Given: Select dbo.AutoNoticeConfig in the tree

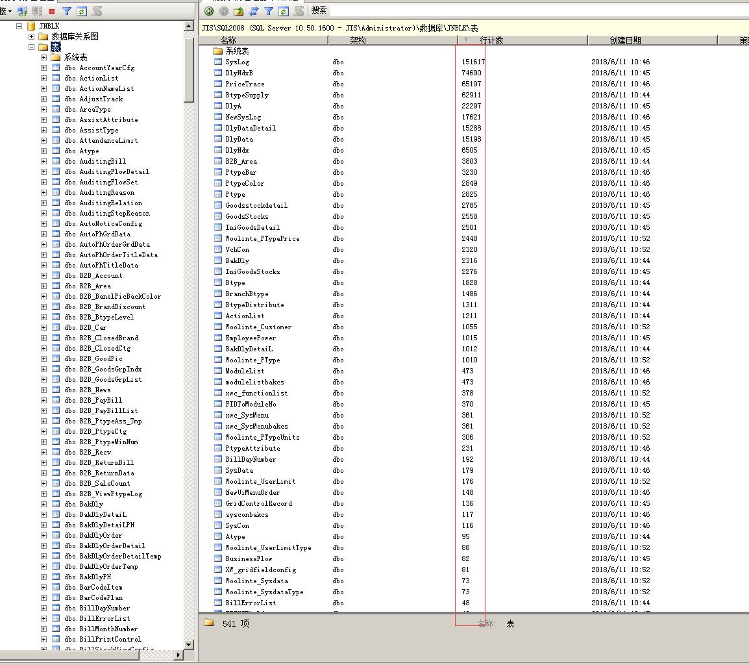Looking at the screenshot, I should tap(103, 224).
